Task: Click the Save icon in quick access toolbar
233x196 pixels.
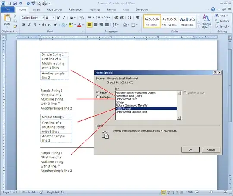Action: (15, 3)
